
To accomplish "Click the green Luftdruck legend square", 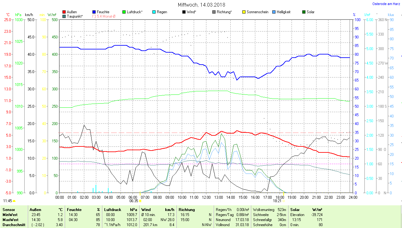I will click(x=124, y=12).
